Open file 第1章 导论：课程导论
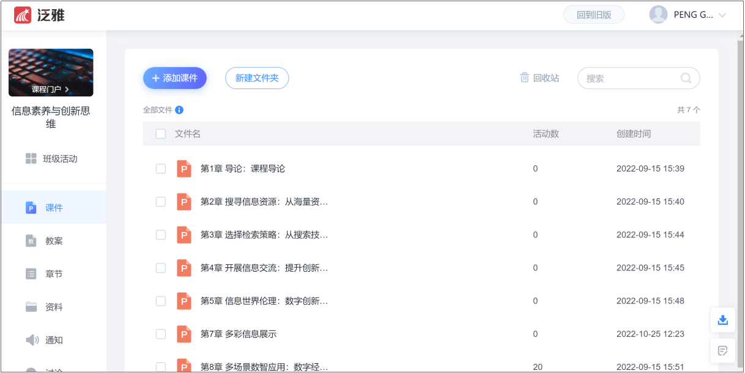This screenshot has width=745, height=373. point(243,168)
